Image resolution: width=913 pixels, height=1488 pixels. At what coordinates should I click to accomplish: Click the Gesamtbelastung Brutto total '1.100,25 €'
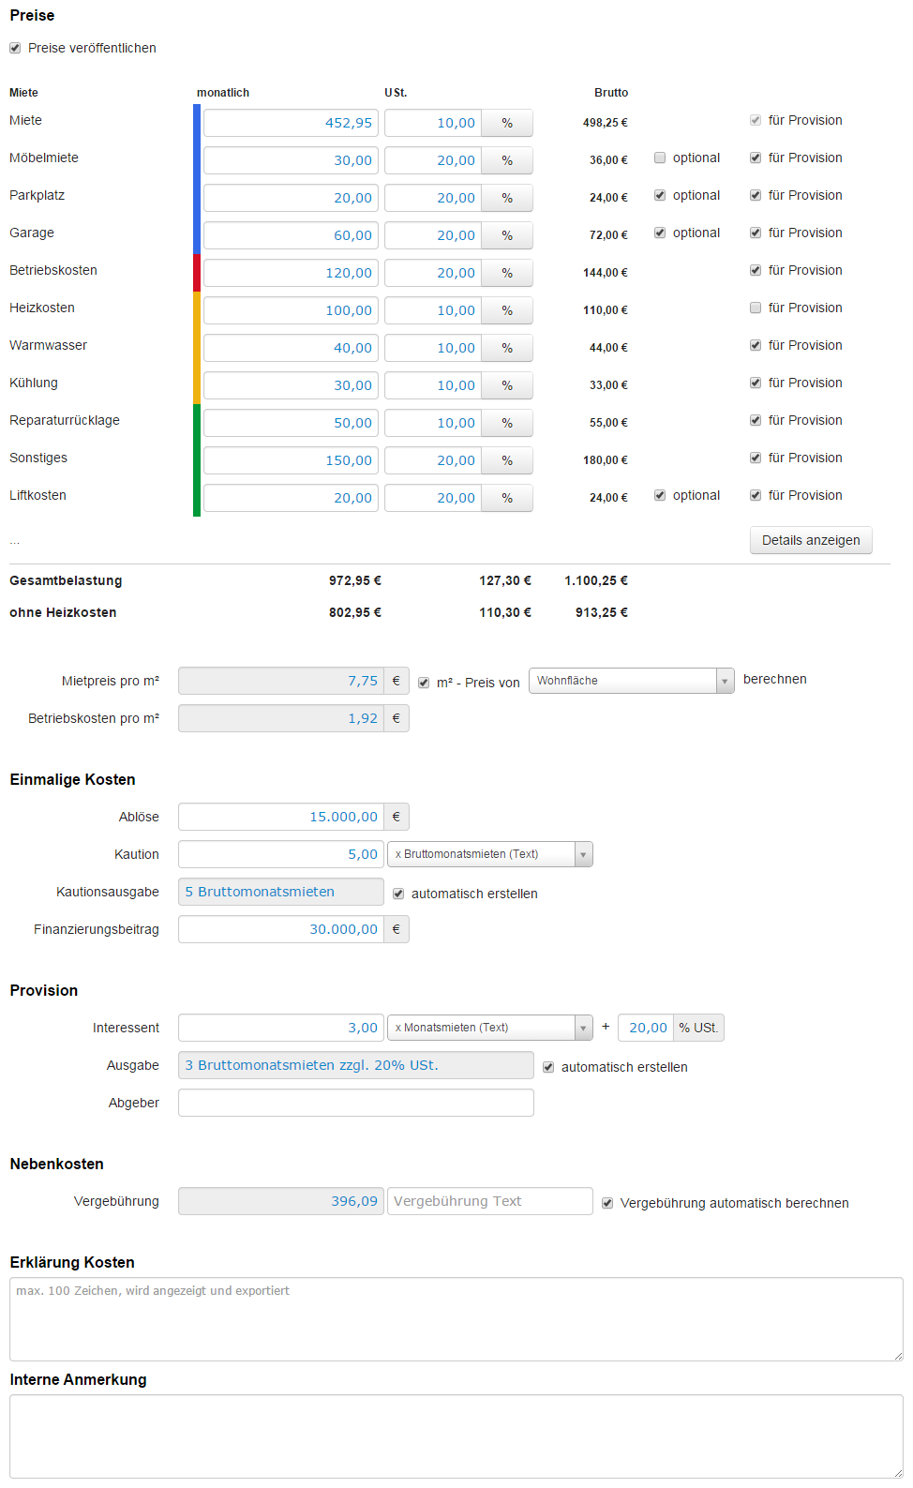[596, 580]
